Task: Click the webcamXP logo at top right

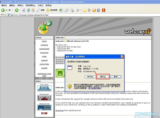Action: click(138, 31)
